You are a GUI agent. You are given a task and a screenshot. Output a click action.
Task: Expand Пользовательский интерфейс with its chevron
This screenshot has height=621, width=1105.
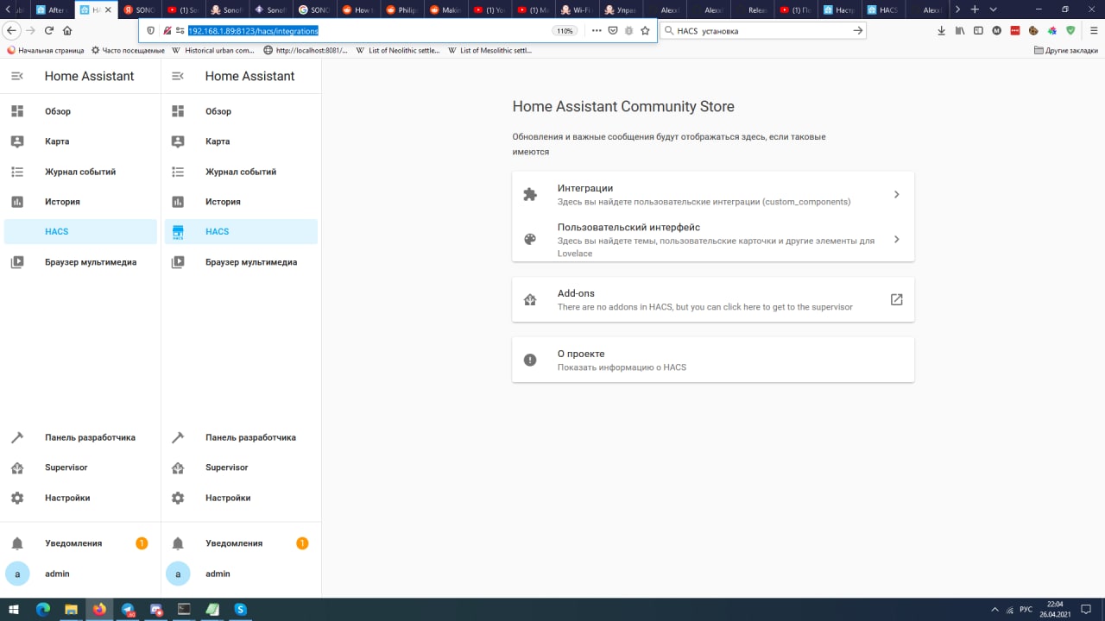pos(896,240)
